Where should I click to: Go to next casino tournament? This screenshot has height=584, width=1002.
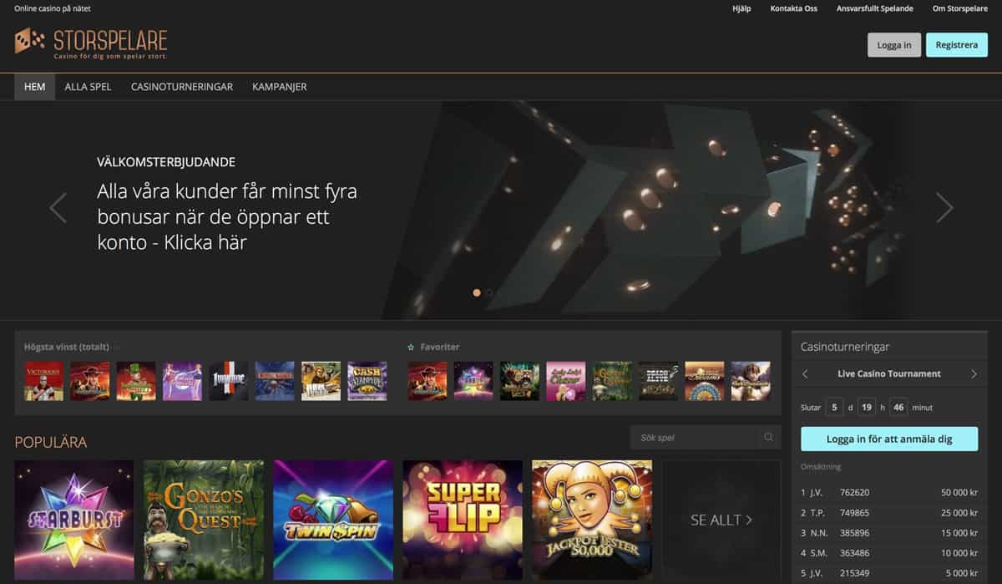[974, 374]
